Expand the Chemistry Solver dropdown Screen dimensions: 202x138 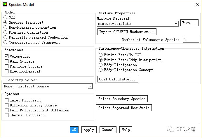tap(90, 86)
